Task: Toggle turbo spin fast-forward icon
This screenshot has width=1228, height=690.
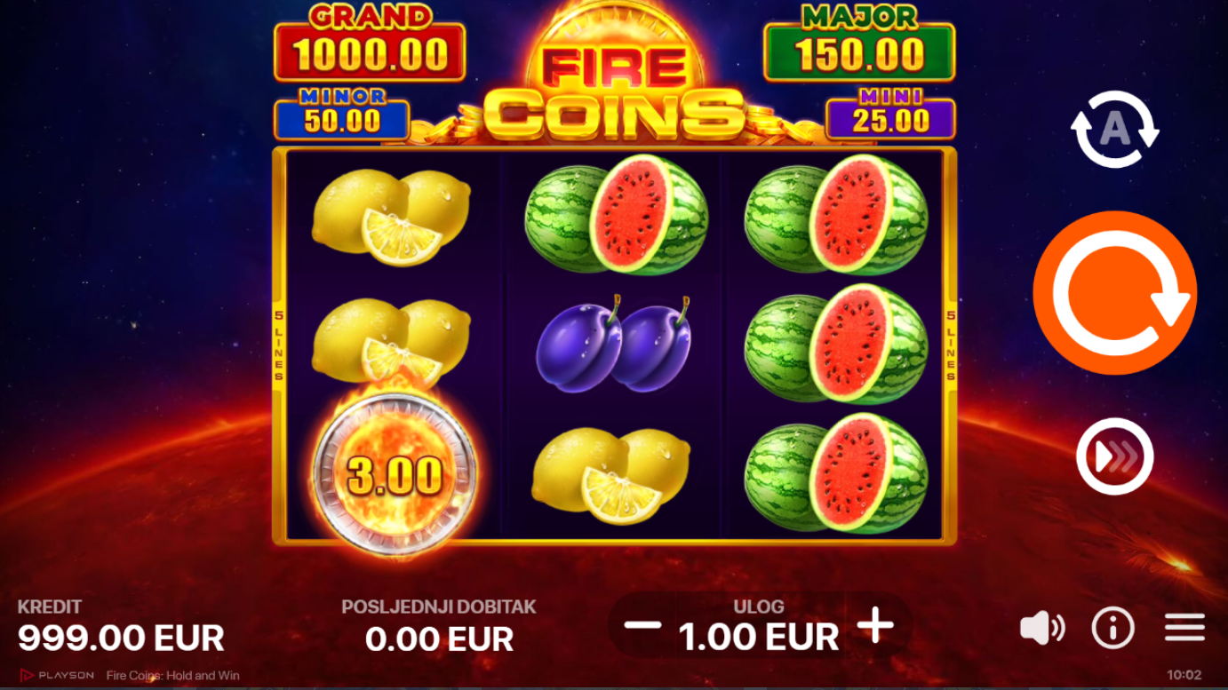Action: point(1114,456)
